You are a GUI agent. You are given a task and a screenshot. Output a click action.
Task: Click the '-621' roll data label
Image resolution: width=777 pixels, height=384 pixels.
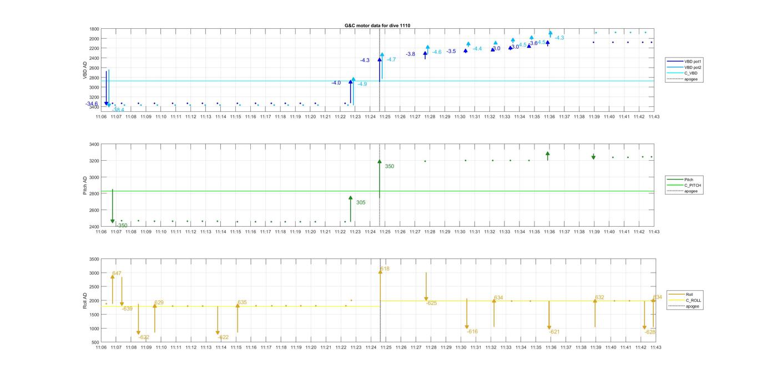[x=554, y=332]
